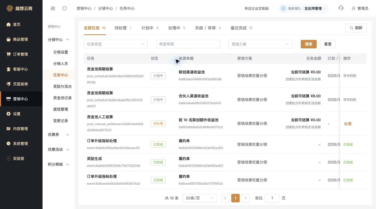
Task: Open 分销设置 in submenu
Action: [61, 52]
